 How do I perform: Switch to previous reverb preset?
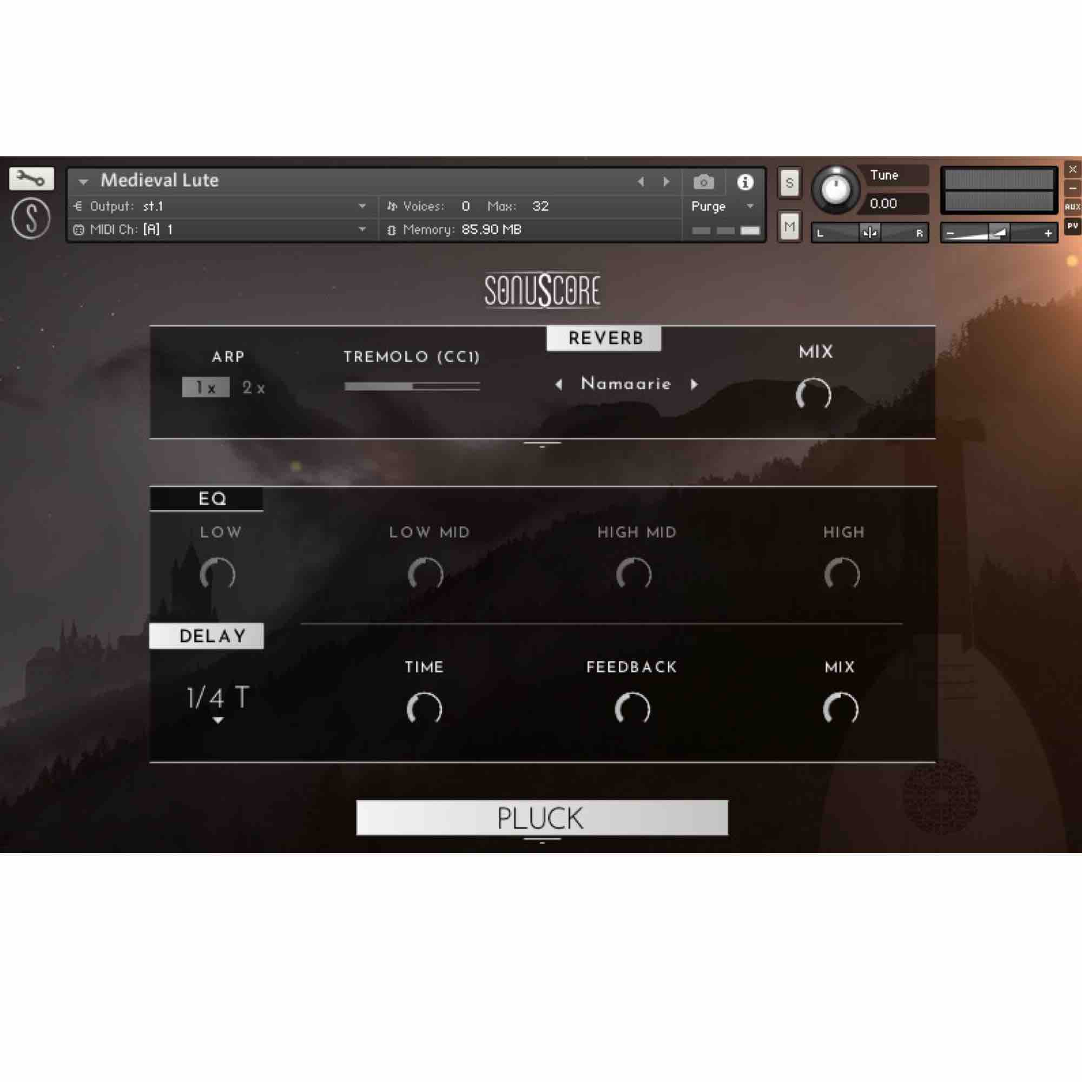(x=558, y=384)
